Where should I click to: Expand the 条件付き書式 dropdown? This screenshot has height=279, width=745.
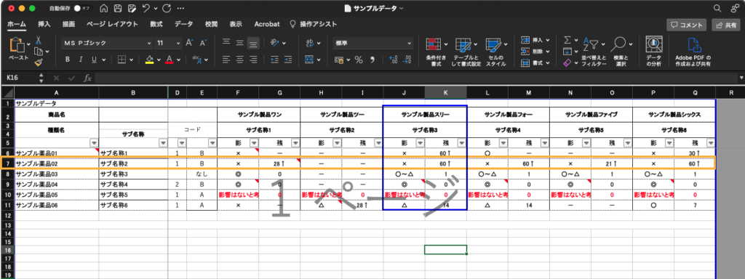446,44
